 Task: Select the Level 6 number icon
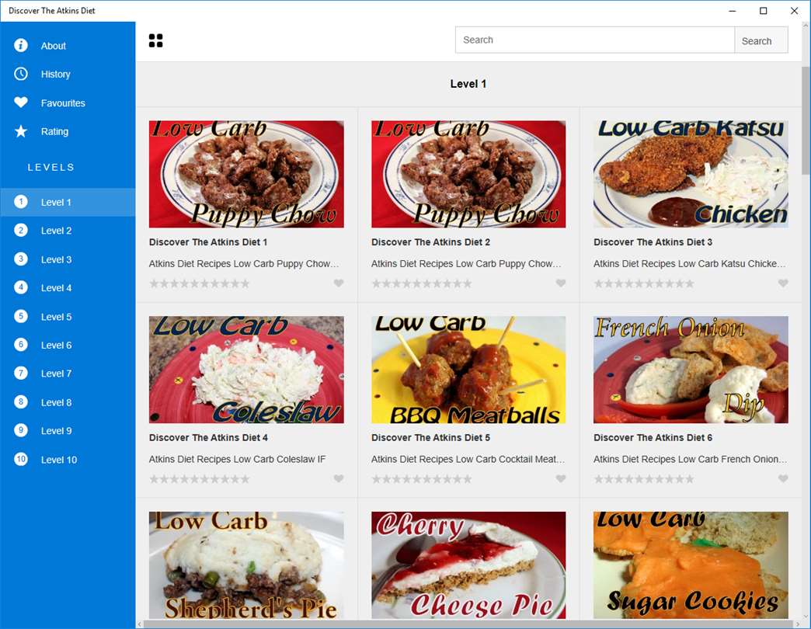coord(21,345)
